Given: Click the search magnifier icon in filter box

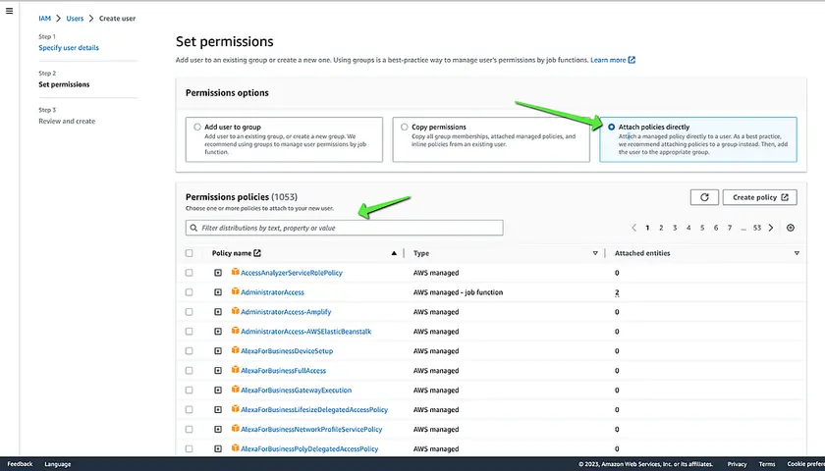Looking at the screenshot, I should tap(194, 228).
